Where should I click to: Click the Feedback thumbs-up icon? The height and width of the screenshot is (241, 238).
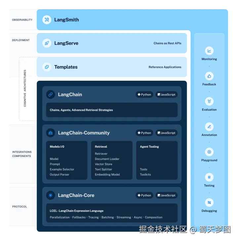[x=209, y=76]
